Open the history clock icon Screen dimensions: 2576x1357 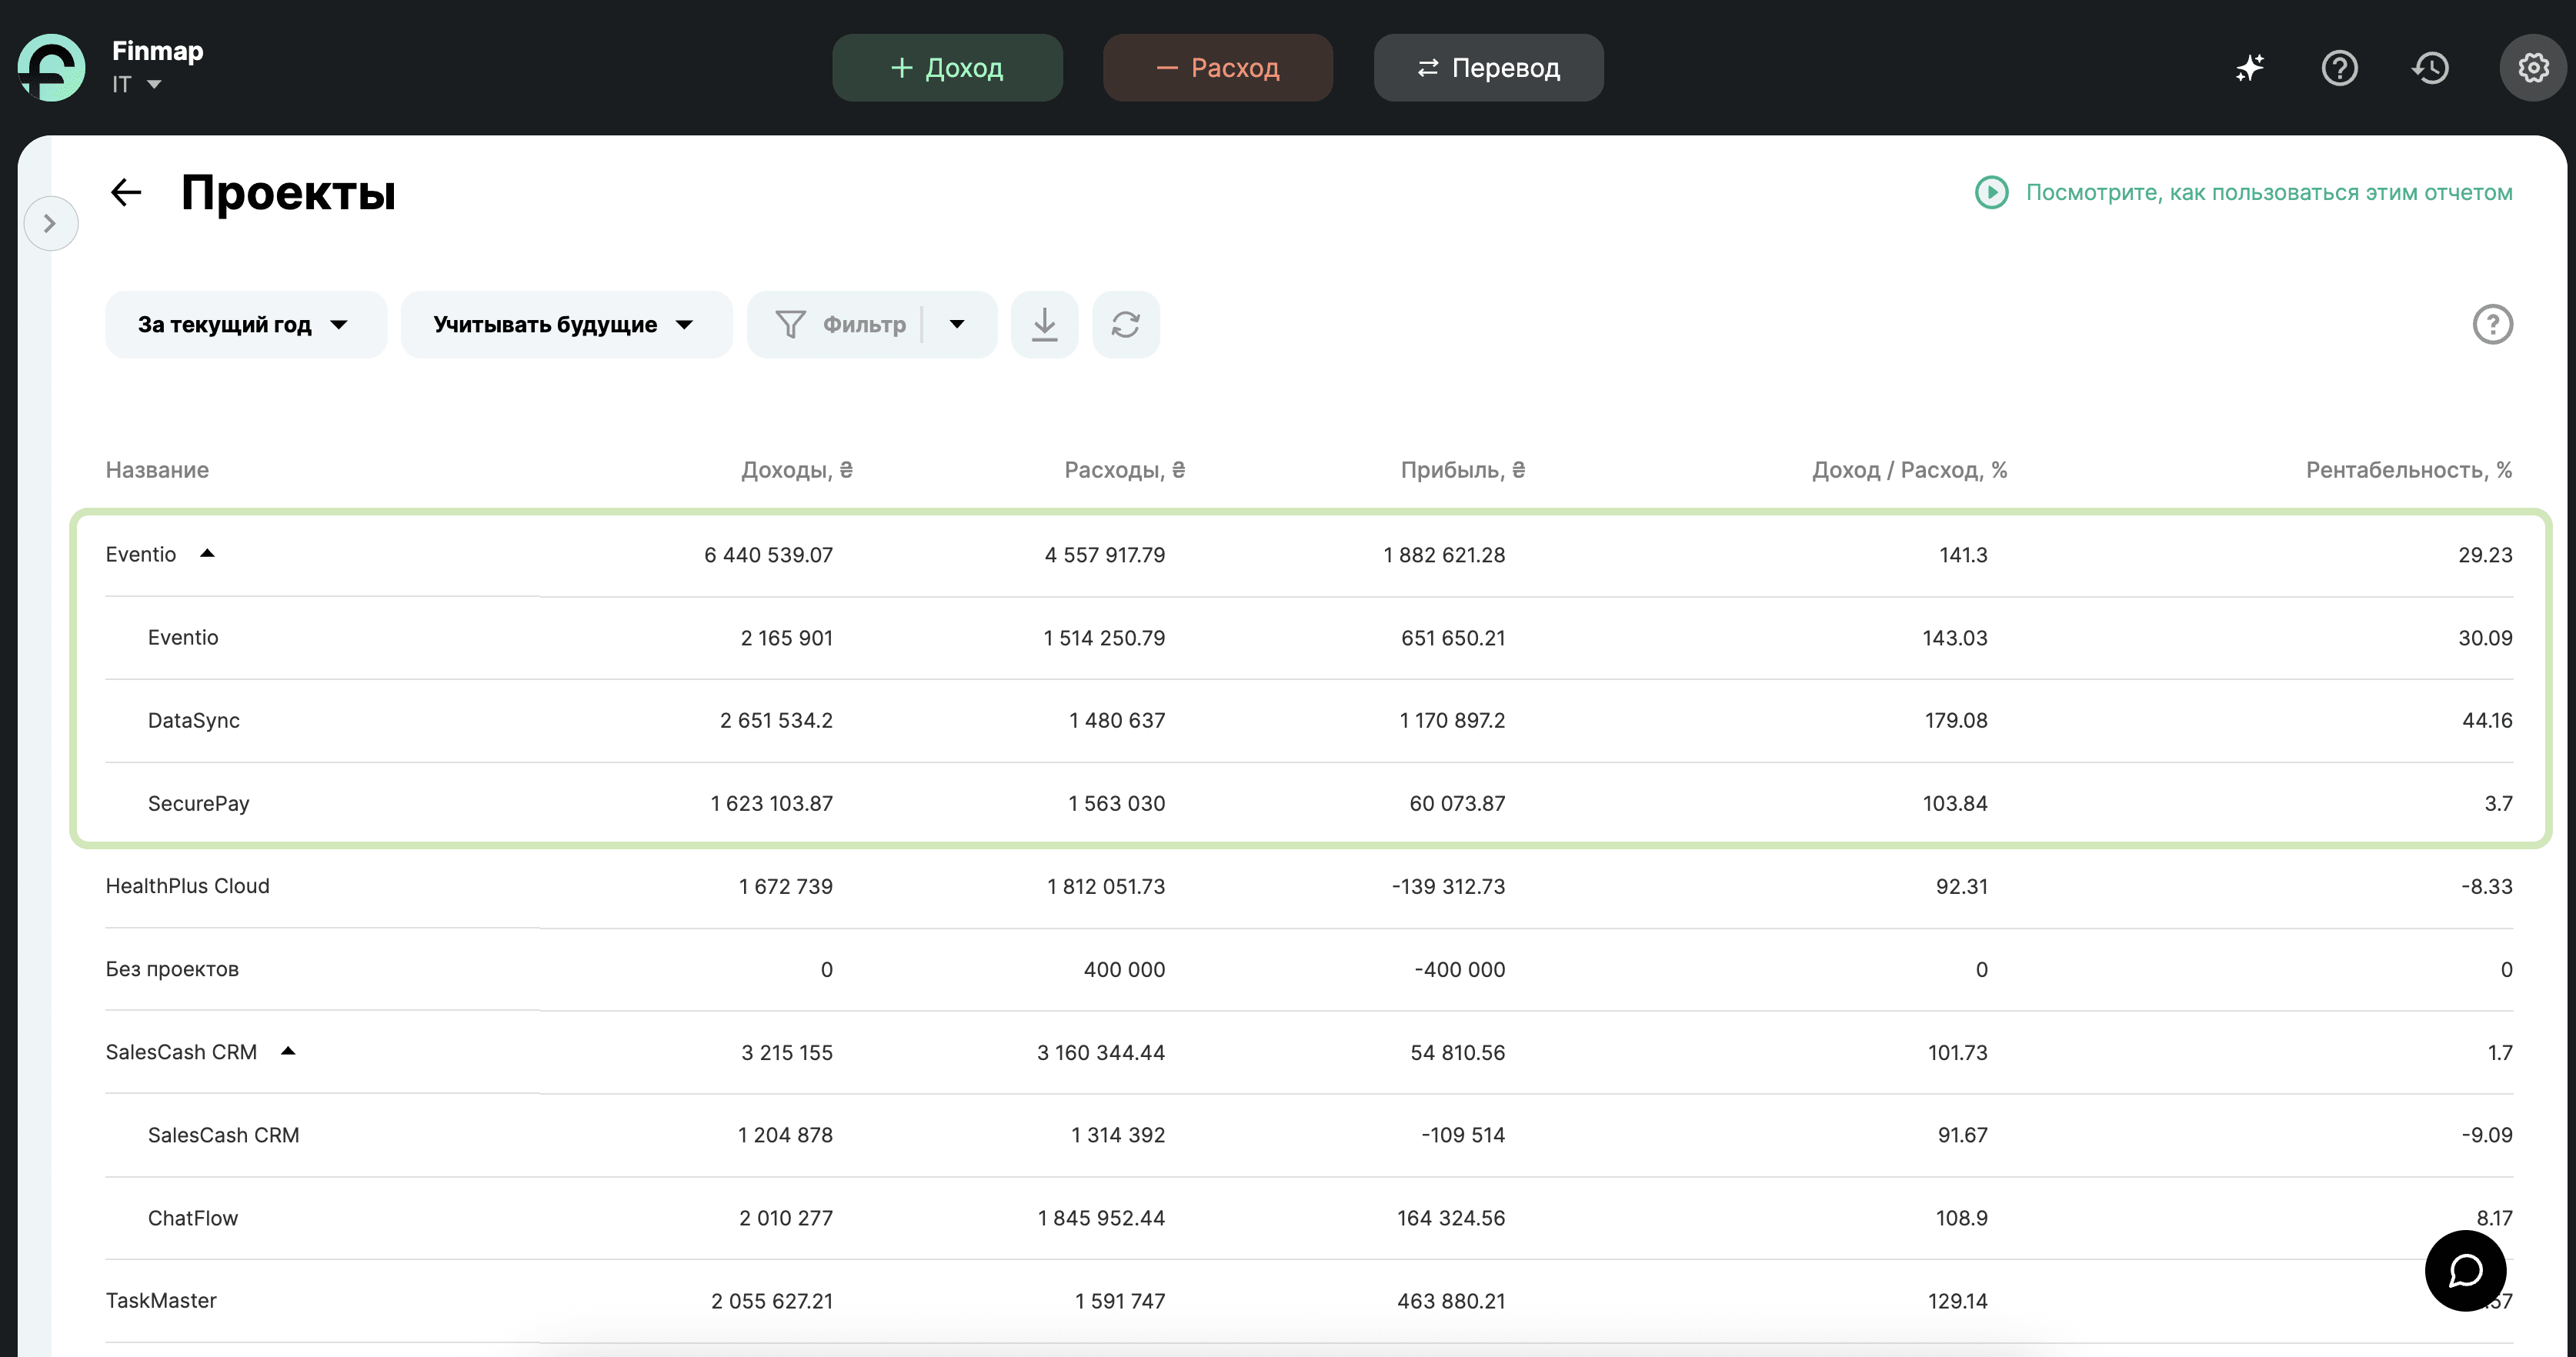pos(2430,67)
